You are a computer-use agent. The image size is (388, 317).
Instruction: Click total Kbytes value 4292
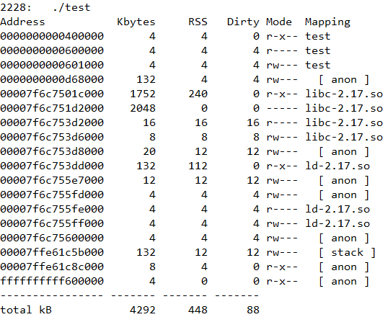click(143, 310)
